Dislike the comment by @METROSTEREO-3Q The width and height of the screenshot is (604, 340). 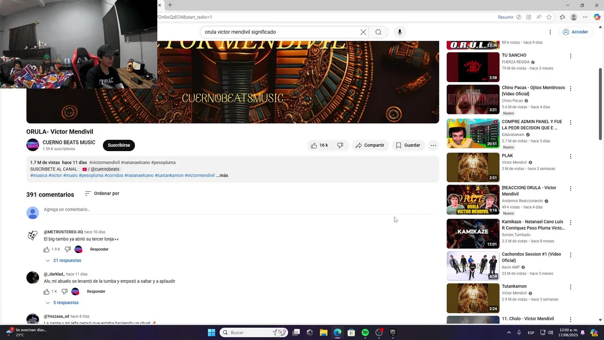(x=67, y=249)
